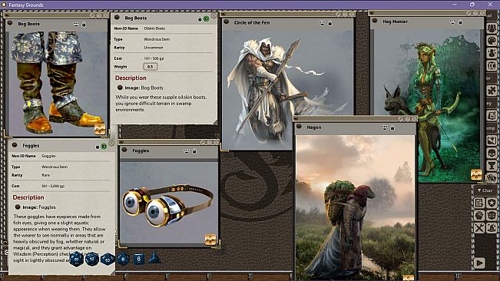Click the Image: Bog Boots link
The image size is (500, 281).
(x=144, y=88)
